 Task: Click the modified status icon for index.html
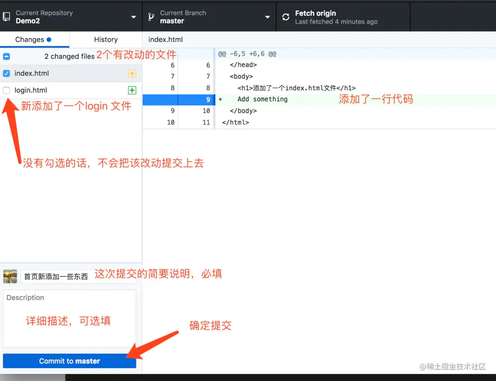(132, 74)
